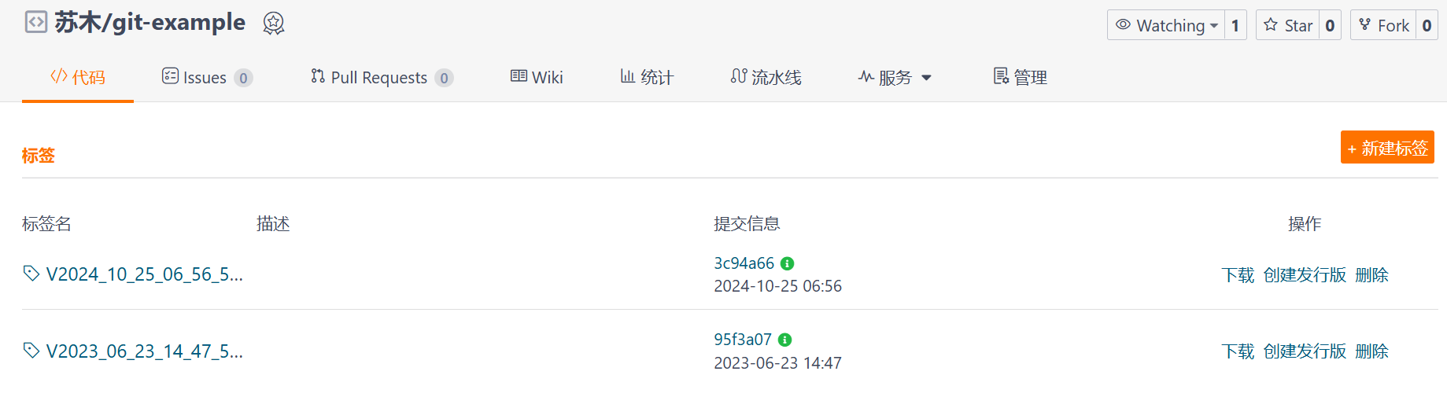
Task: Click the tag icon for V2024_10_25 tag
Action: (x=31, y=274)
